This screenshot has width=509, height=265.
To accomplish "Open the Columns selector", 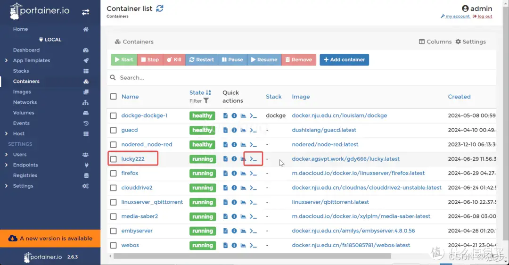I will coord(435,41).
